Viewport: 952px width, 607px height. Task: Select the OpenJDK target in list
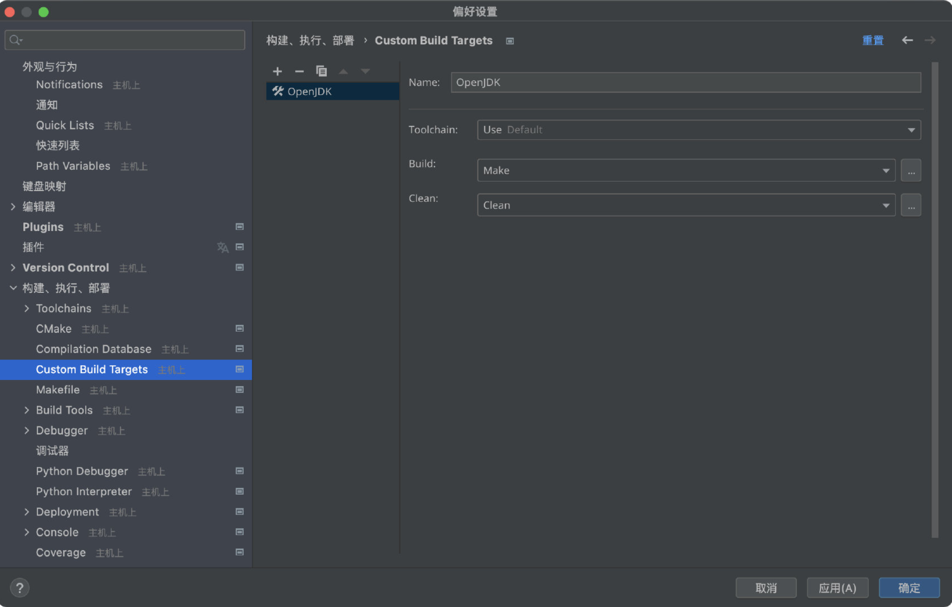coord(333,91)
